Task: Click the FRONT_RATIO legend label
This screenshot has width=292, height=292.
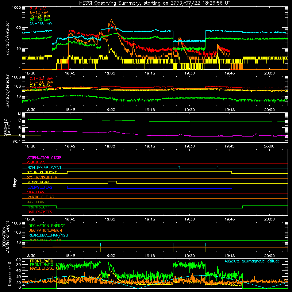Action: click(42, 261)
